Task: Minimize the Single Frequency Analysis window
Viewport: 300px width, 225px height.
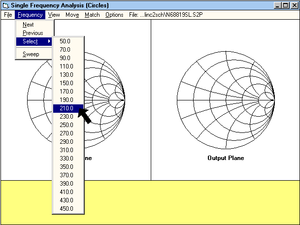Action: [278, 5]
